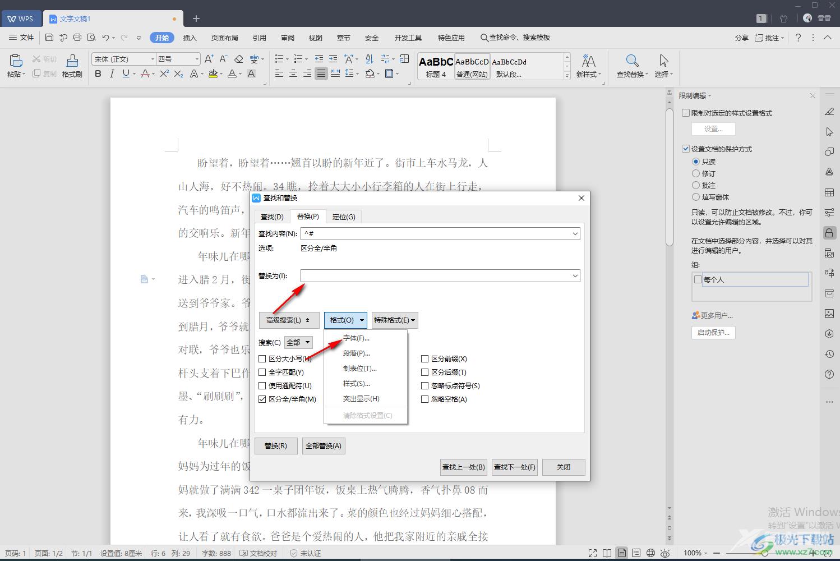Check the 忽略空格 checkbox
Image resolution: width=840 pixels, height=561 pixels.
pos(424,399)
